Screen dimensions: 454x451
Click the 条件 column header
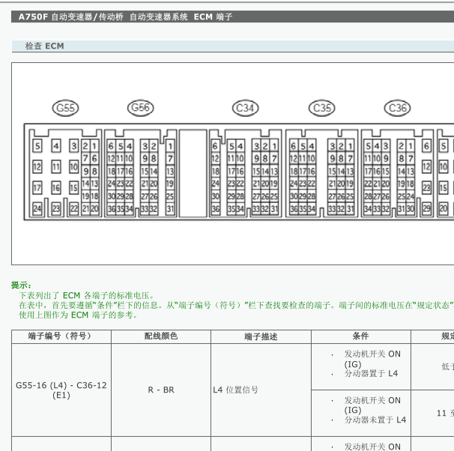point(361,336)
